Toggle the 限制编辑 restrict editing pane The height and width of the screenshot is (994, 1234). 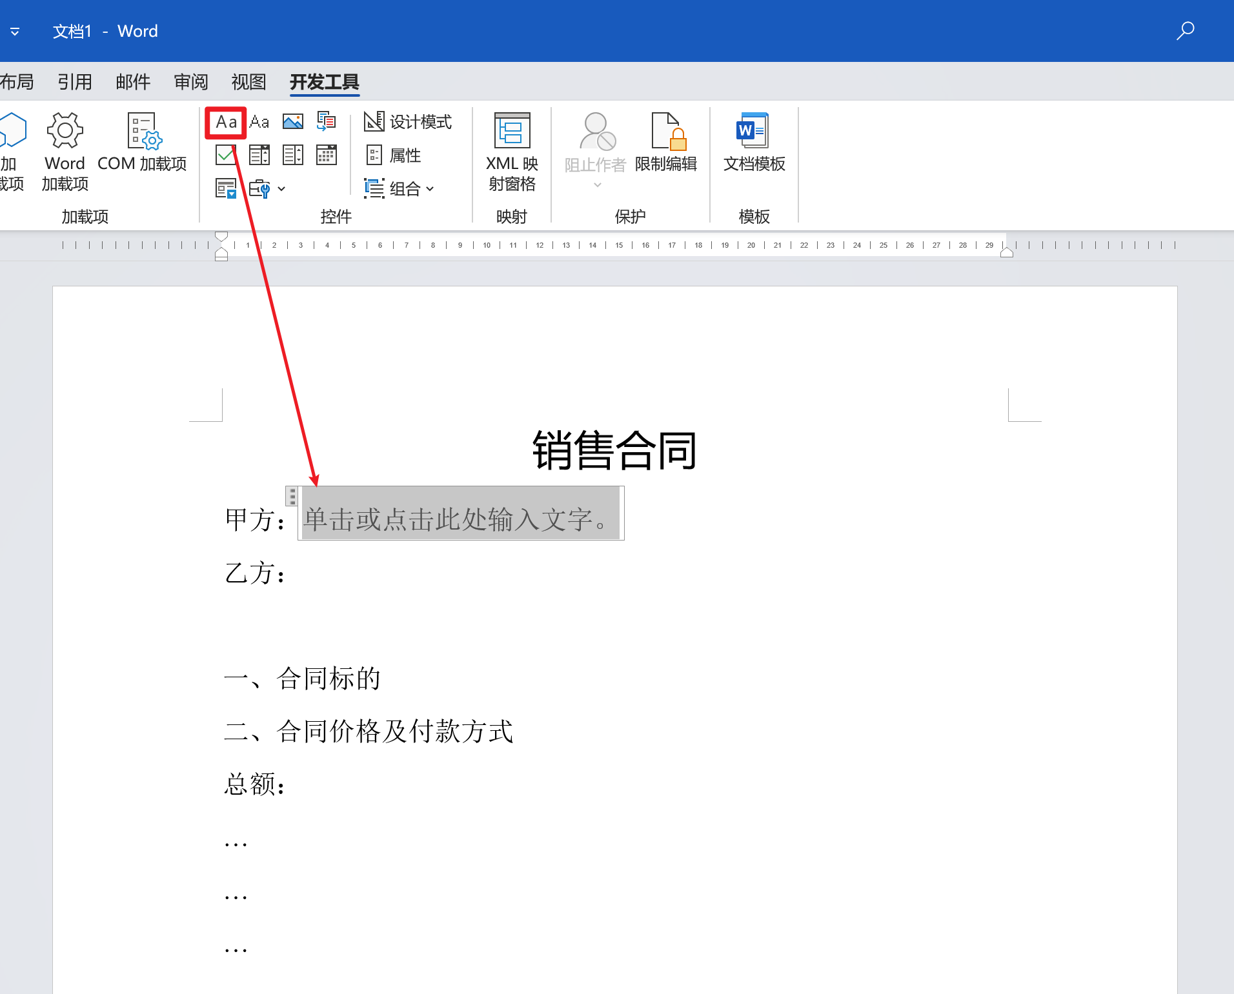(x=665, y=143)
